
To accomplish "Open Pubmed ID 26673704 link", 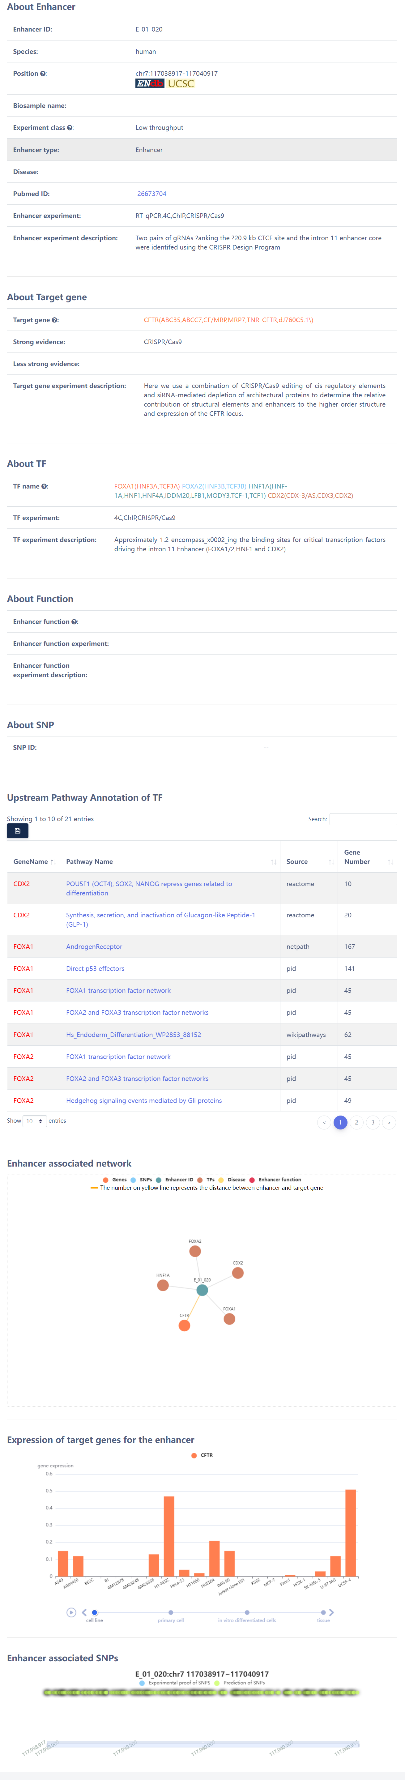I will [x=151, y=194].
